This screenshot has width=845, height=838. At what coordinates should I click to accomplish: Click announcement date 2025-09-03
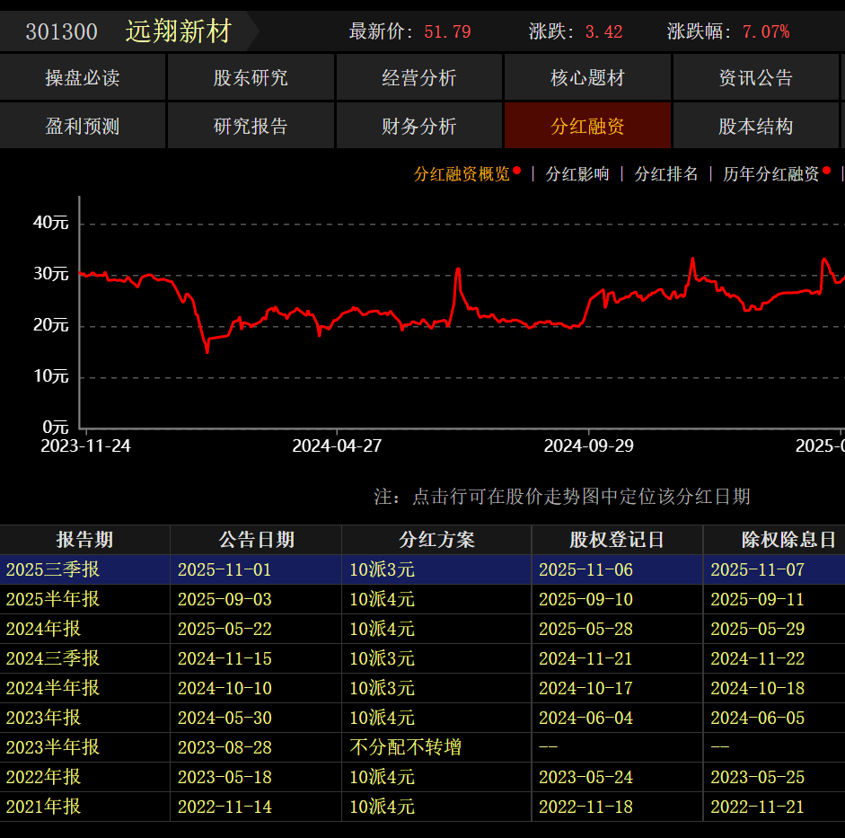click(x=224, y=599)
